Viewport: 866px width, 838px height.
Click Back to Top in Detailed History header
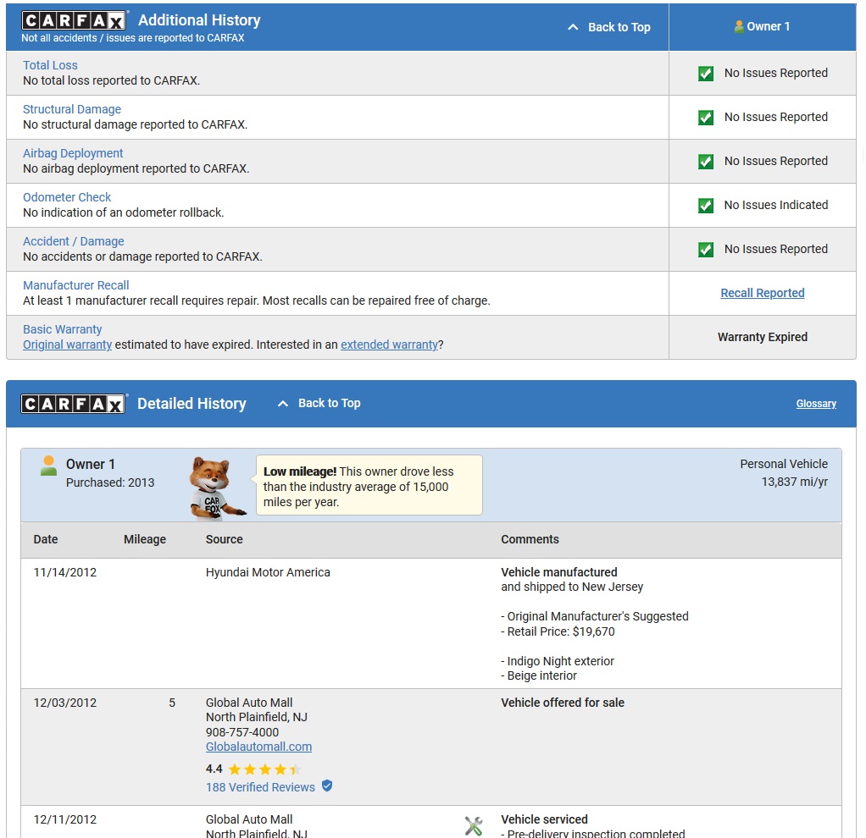[329, 403]
